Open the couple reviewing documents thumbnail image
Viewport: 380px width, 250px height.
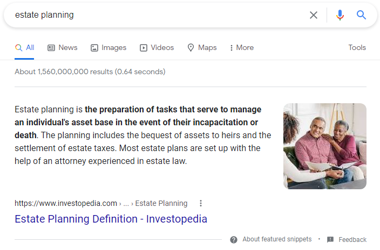(325, 146)
